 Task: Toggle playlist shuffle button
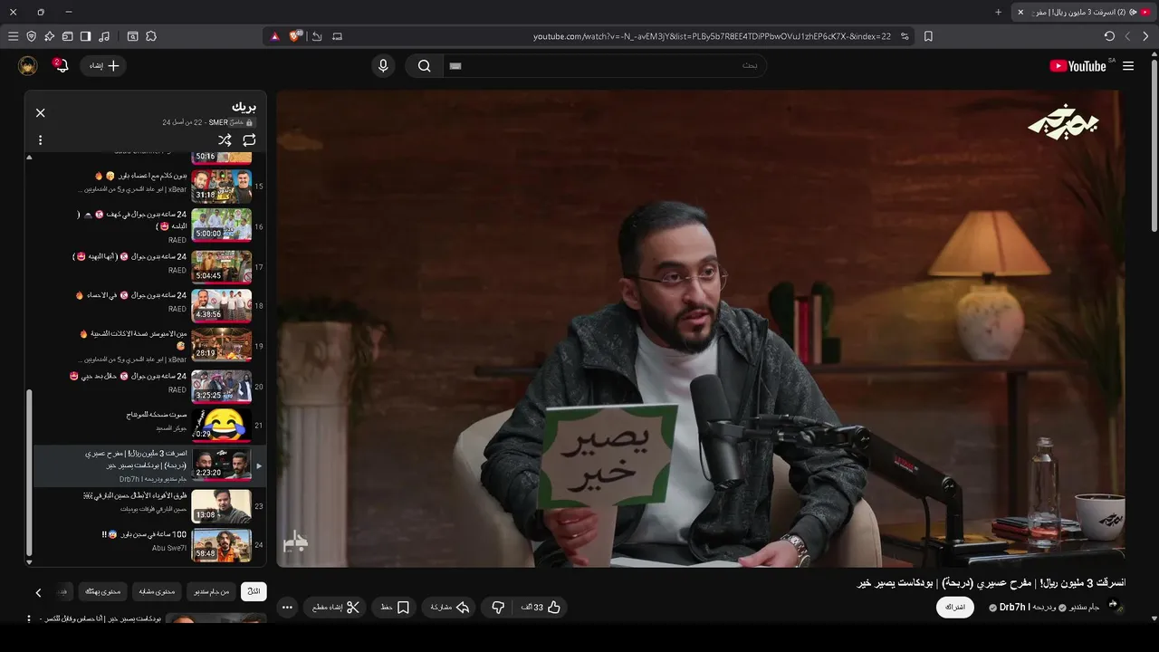point(225,140)
